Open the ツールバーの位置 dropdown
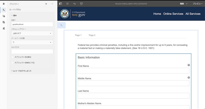Viewport: 205px width, 109px height. coord(32,43)
